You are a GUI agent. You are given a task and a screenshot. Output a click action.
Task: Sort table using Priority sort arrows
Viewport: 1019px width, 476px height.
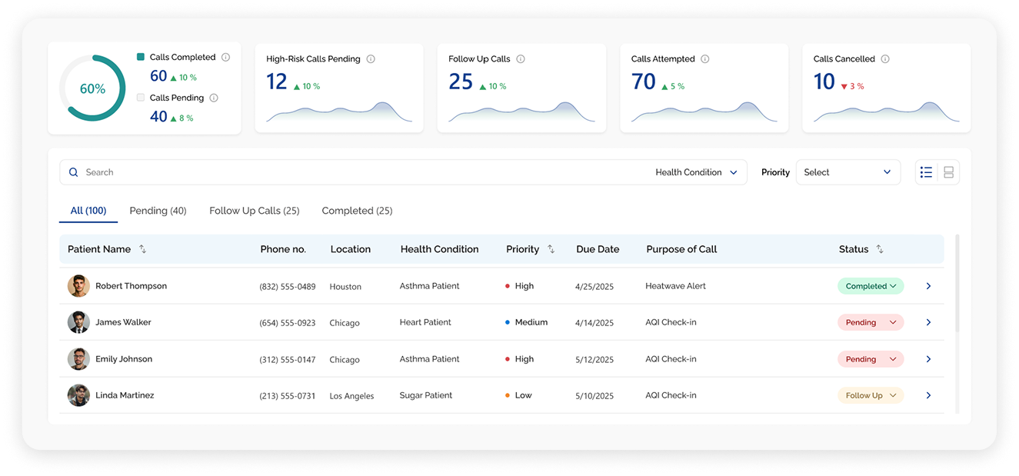[x=551, y=249]
